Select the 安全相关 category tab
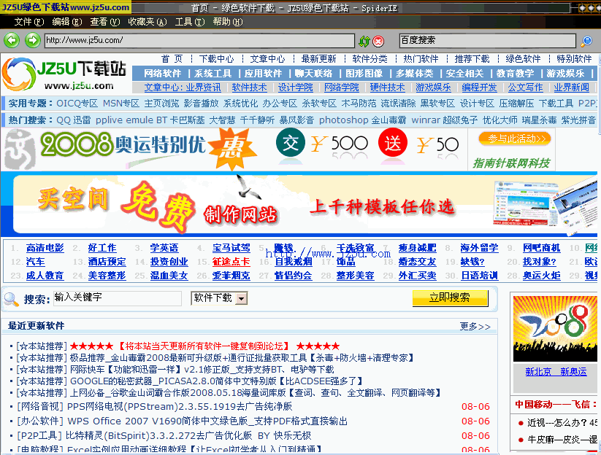This screenshot has width=601, height=455. point(464,74)
